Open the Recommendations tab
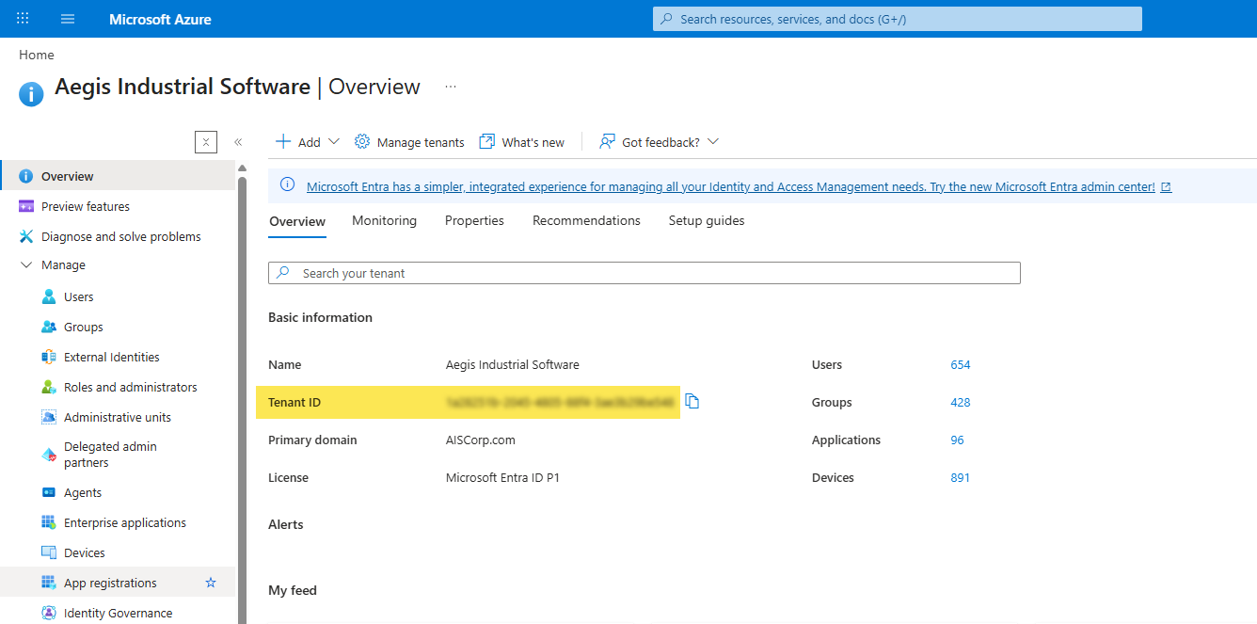The width and height of the screenshot is (1257, 624). point(586,220)
